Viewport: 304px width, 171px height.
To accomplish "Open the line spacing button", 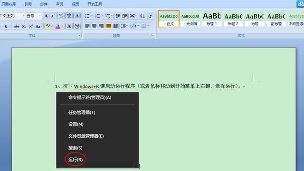I will [x=124, y=26].
